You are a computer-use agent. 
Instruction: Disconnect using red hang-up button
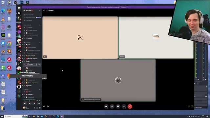pos(130,107)
